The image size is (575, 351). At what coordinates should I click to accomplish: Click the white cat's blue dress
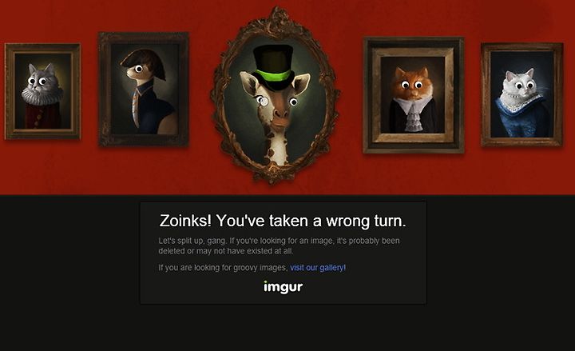pyautogui.click(x=522, y=118)
